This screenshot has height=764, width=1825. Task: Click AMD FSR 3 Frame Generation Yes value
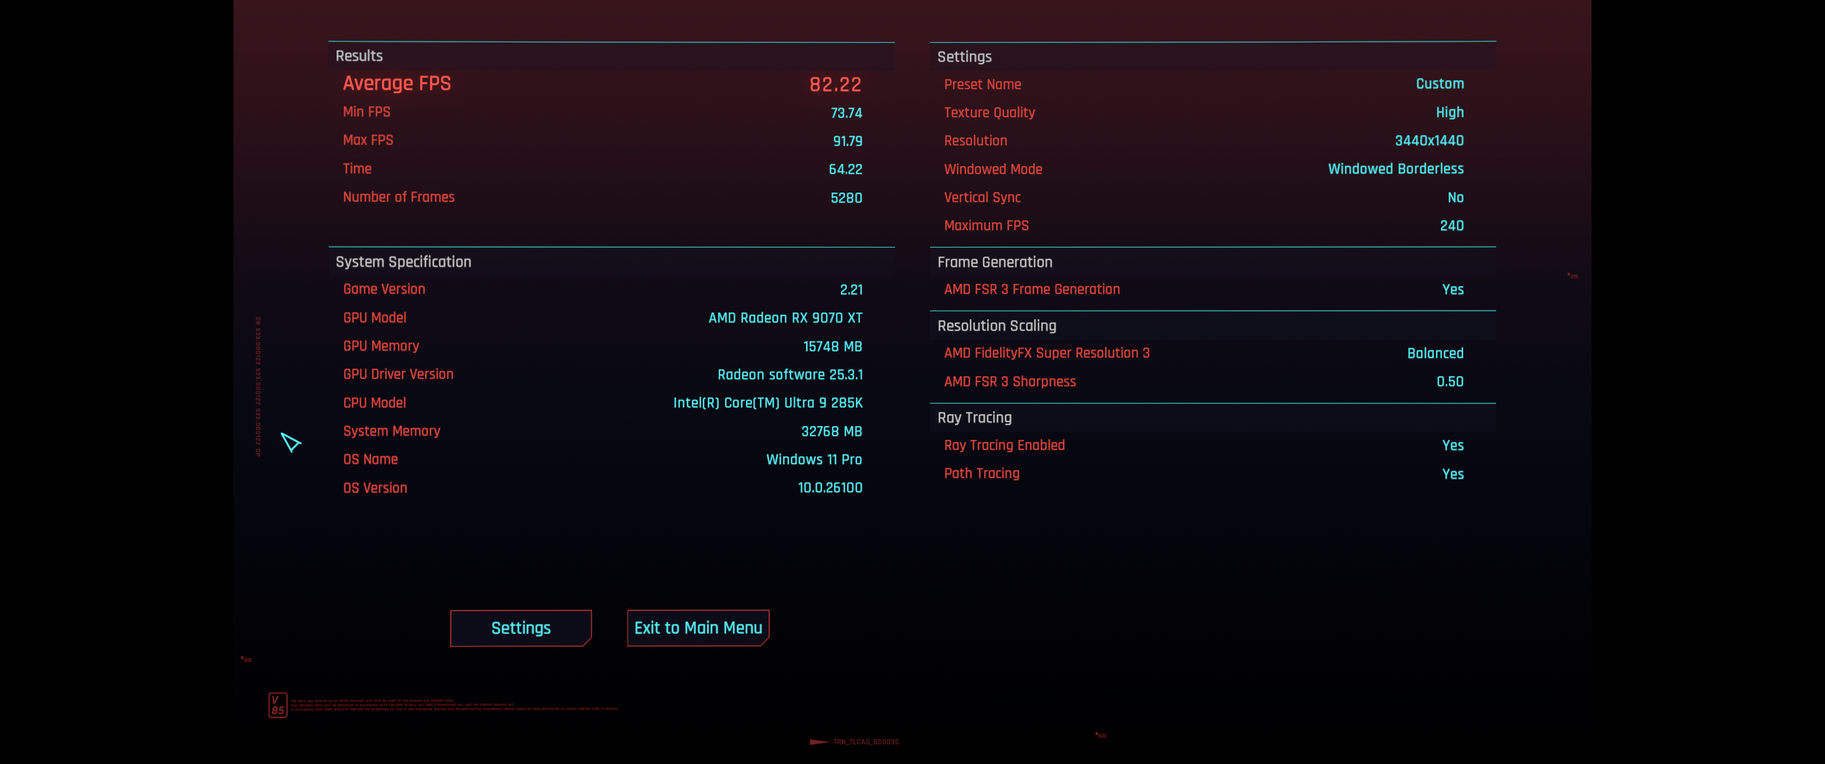1453,290
